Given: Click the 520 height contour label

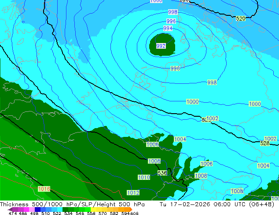Looking at the screenshot, I should click(x=241, y=18).
